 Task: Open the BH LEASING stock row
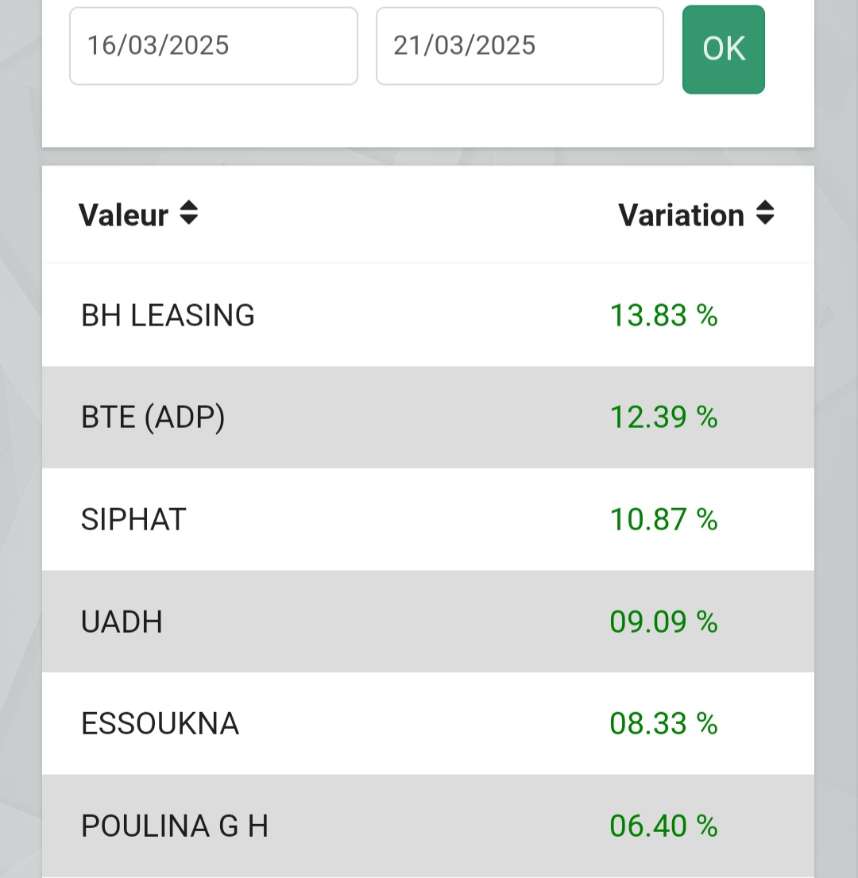[428, 315]
